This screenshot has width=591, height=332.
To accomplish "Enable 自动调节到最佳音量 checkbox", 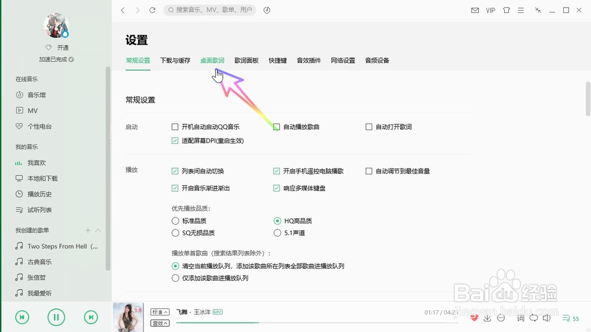I will pyautogui.click(x=369, y=171).
